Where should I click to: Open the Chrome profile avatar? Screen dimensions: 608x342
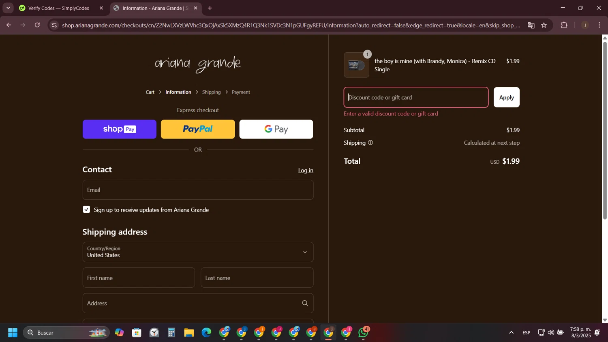click(585, 25)
